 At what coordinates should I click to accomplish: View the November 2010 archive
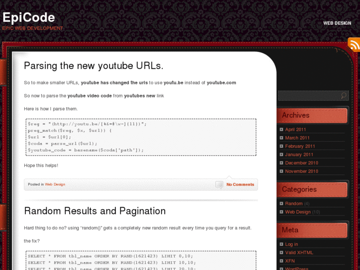click(302, 171)
